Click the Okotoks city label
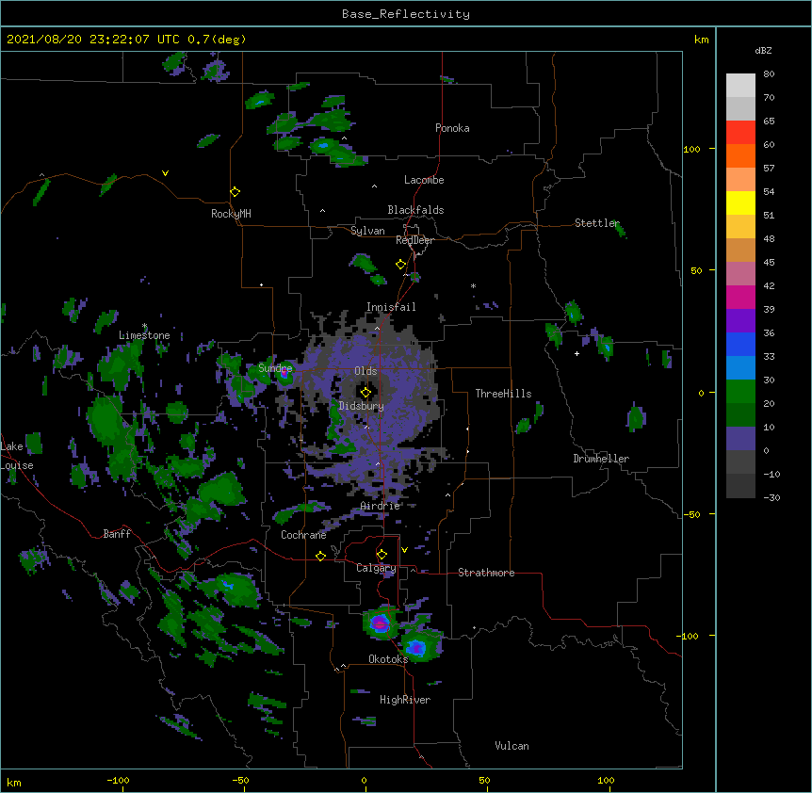Viewport: 812px width, 793px height. click(388, 659)
